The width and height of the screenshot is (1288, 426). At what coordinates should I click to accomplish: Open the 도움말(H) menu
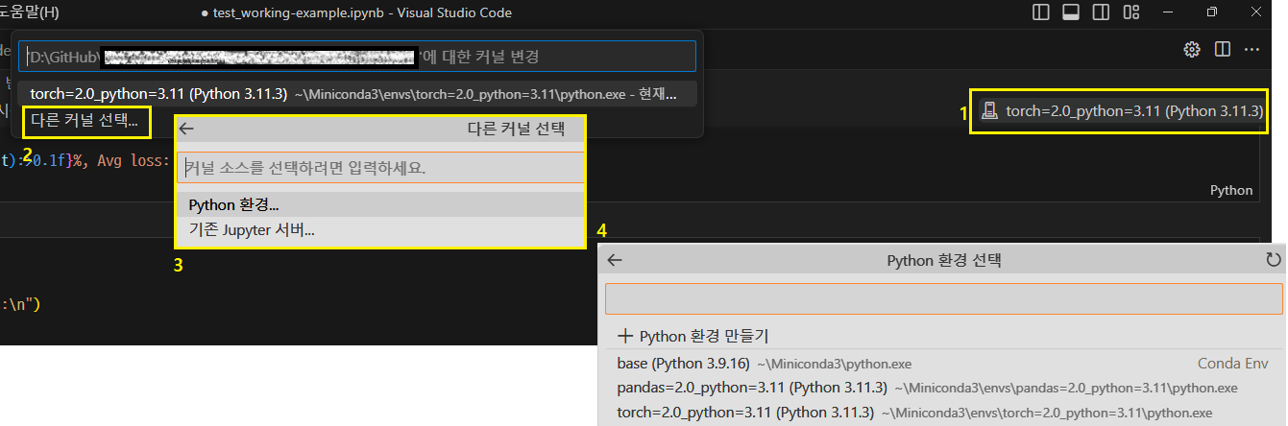29,12
